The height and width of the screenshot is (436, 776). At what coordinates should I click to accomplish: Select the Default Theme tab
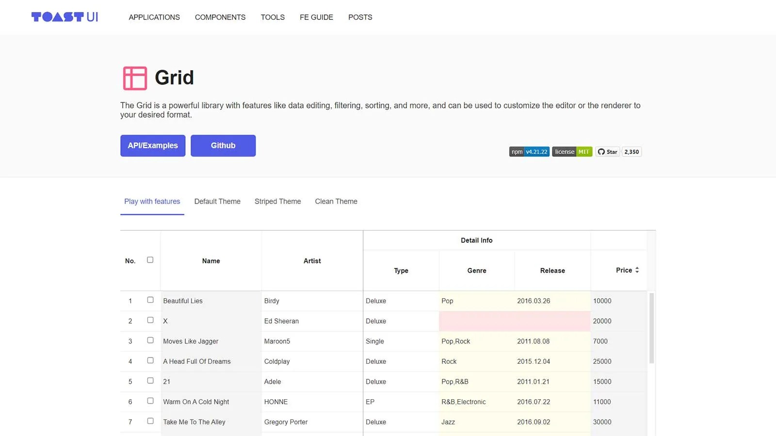pyautogui.click(x=217, y=201)
